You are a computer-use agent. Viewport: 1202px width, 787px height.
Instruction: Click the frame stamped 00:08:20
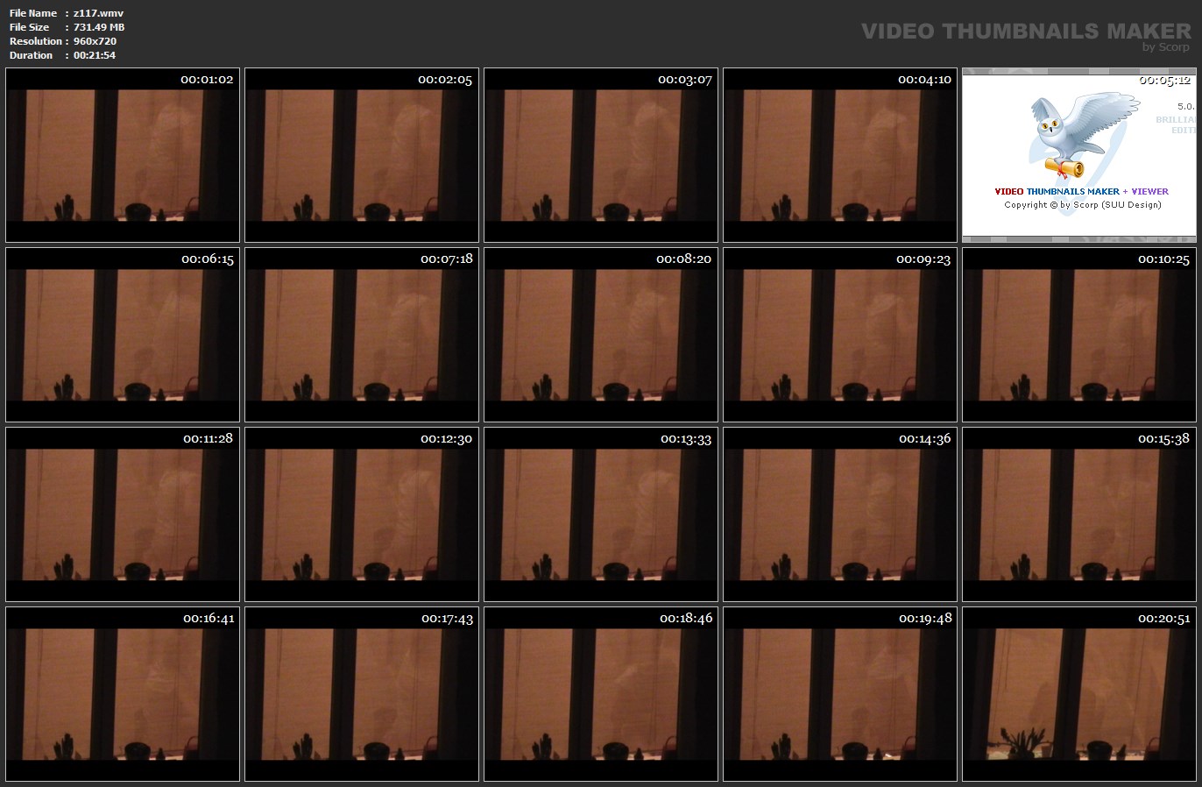click(x=601, y=335)
